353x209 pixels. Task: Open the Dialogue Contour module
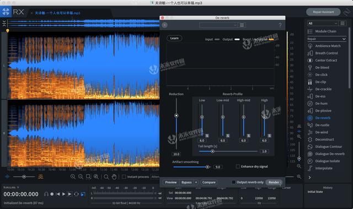click(325, 147)
